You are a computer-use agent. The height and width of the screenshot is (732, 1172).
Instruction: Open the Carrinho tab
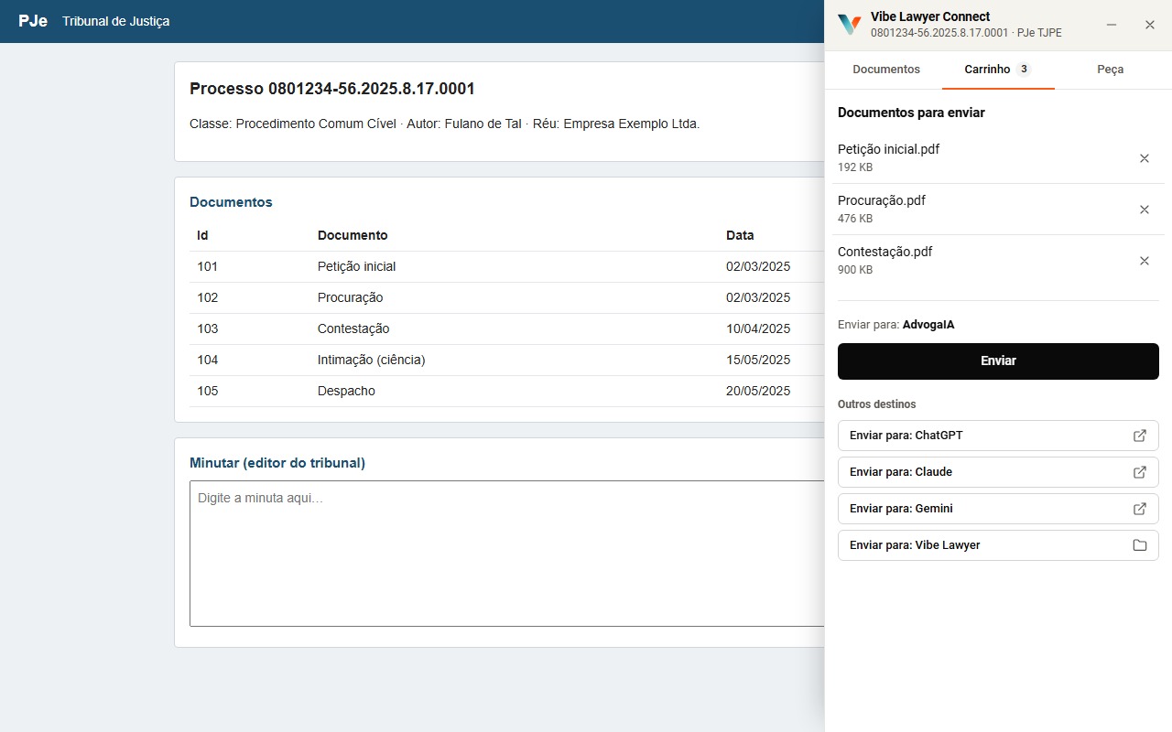pos(998,70)
